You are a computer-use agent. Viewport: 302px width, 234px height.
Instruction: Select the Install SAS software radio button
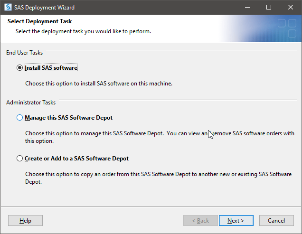[19, 68]
